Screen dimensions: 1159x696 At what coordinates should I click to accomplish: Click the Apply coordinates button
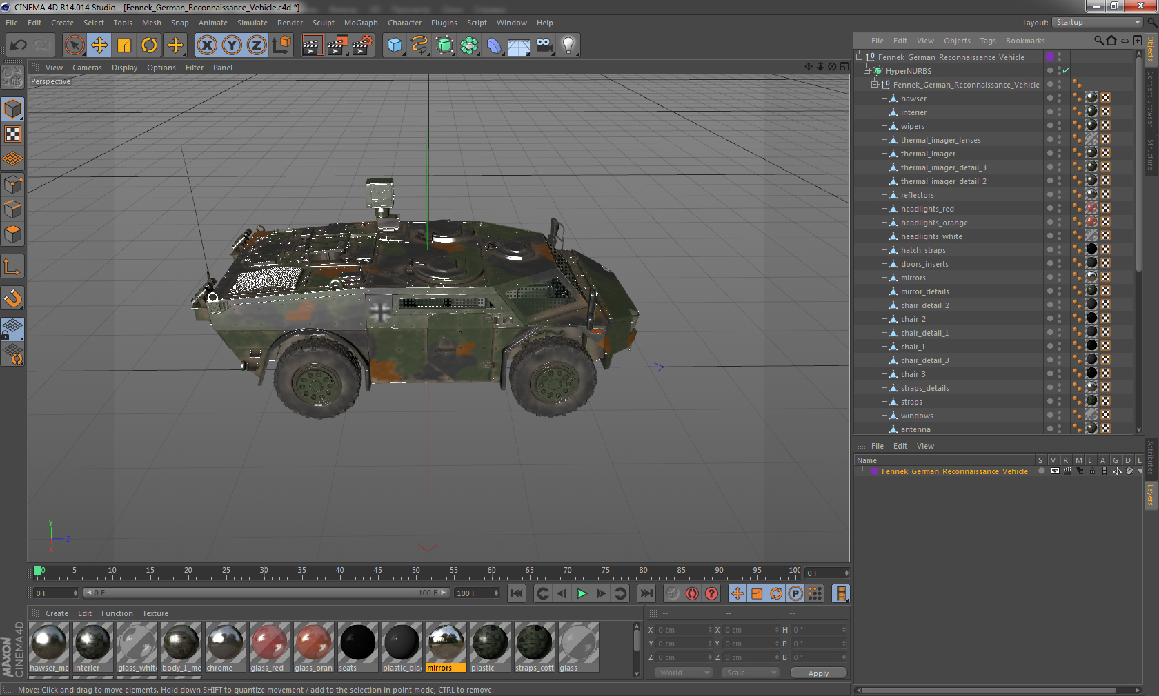[x=818, y=673]
